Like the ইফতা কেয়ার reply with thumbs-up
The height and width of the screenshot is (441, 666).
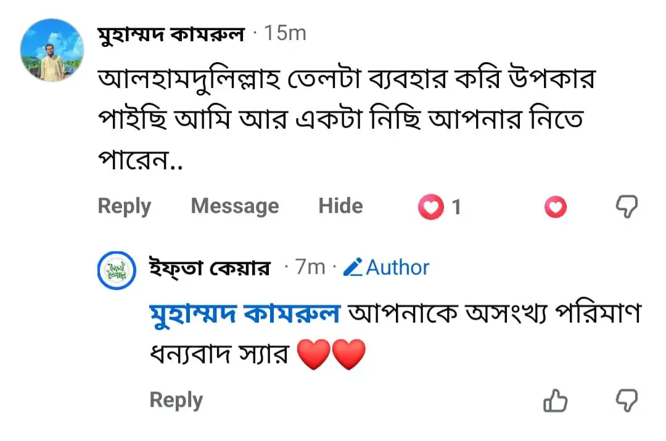[x=555, y=400]
